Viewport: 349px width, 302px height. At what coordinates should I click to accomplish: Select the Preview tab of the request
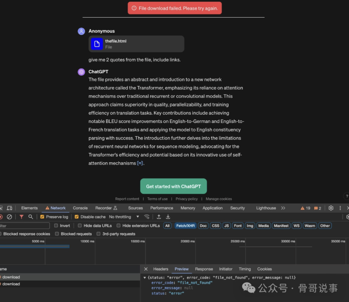tap(182, 269)
